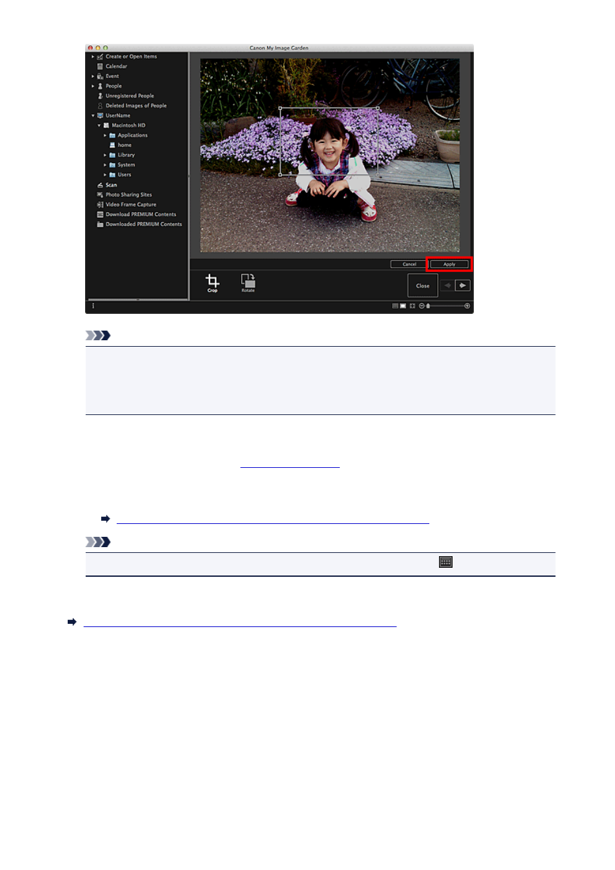The width and height of the screenshot is (615, 870).
Task: Click the Applications folder icon
Action: 112,135
